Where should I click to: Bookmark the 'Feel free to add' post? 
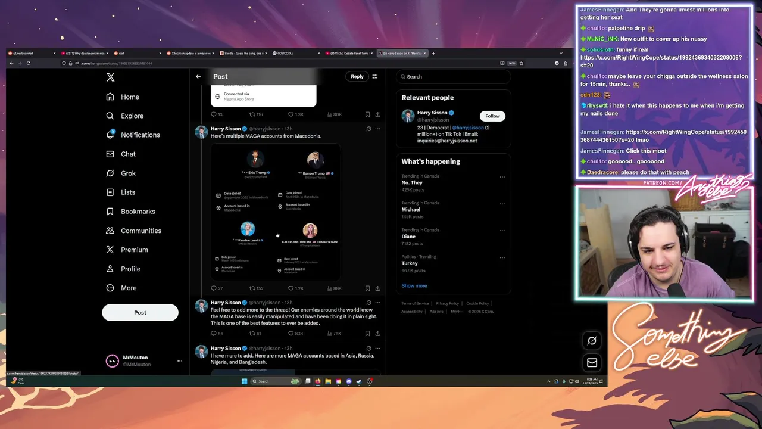click(x=367, y=334)
